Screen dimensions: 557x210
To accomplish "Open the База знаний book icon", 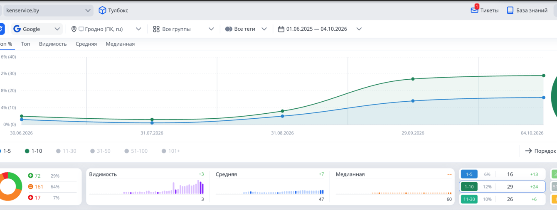I will click(x=510, y=10).
